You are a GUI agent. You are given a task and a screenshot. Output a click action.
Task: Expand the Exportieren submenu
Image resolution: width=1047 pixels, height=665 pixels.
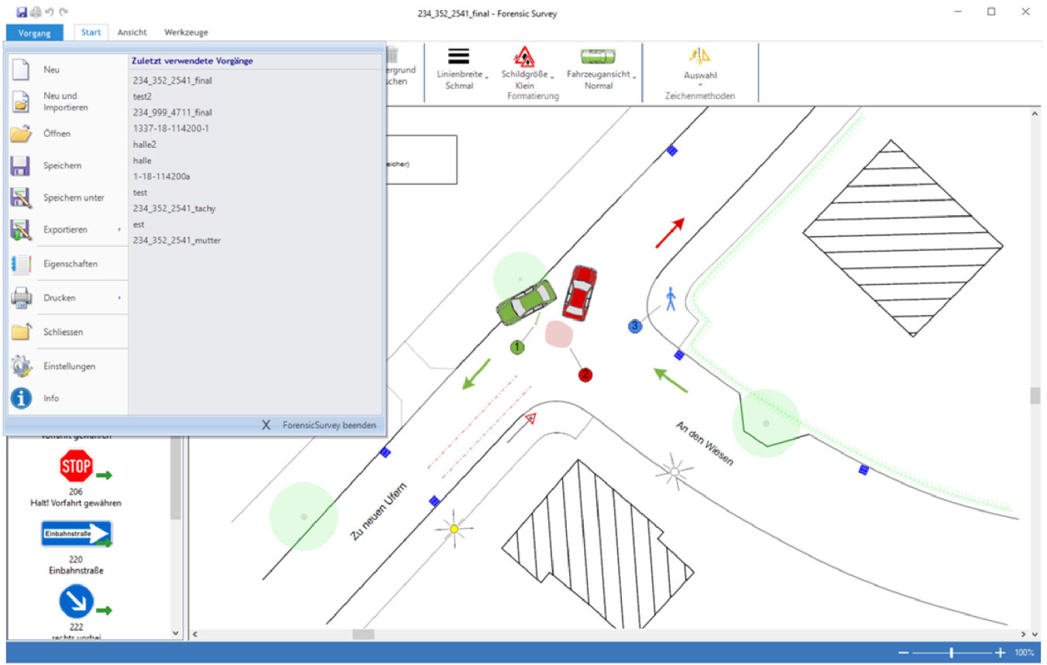(x=119, y=230)
